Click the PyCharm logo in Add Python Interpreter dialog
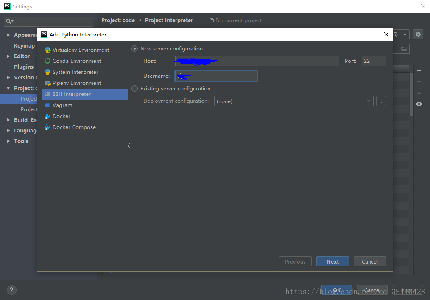The image size is (430, 300). (x=44, y=34)
